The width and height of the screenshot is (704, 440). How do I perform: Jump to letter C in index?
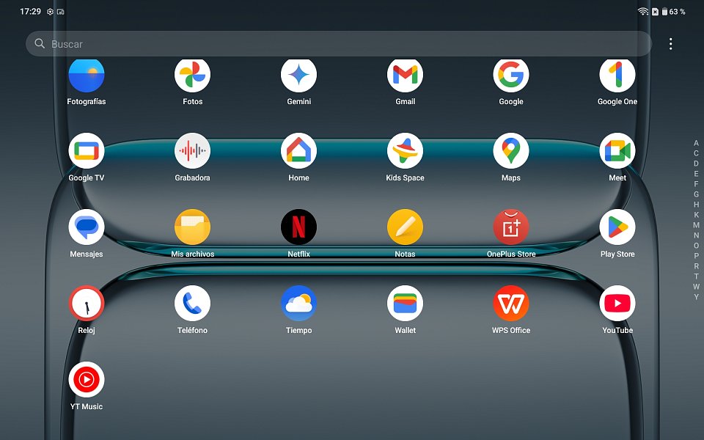pyautogui.click(x=696, y=153)
